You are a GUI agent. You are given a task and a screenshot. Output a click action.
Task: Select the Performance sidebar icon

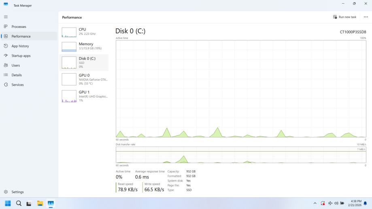pos(6,36)
